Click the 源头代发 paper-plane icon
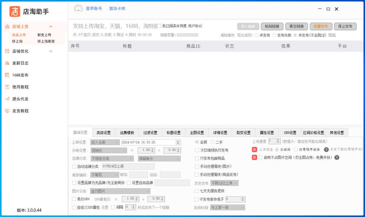This screenshot has height=217, width=365. (7, 99)
